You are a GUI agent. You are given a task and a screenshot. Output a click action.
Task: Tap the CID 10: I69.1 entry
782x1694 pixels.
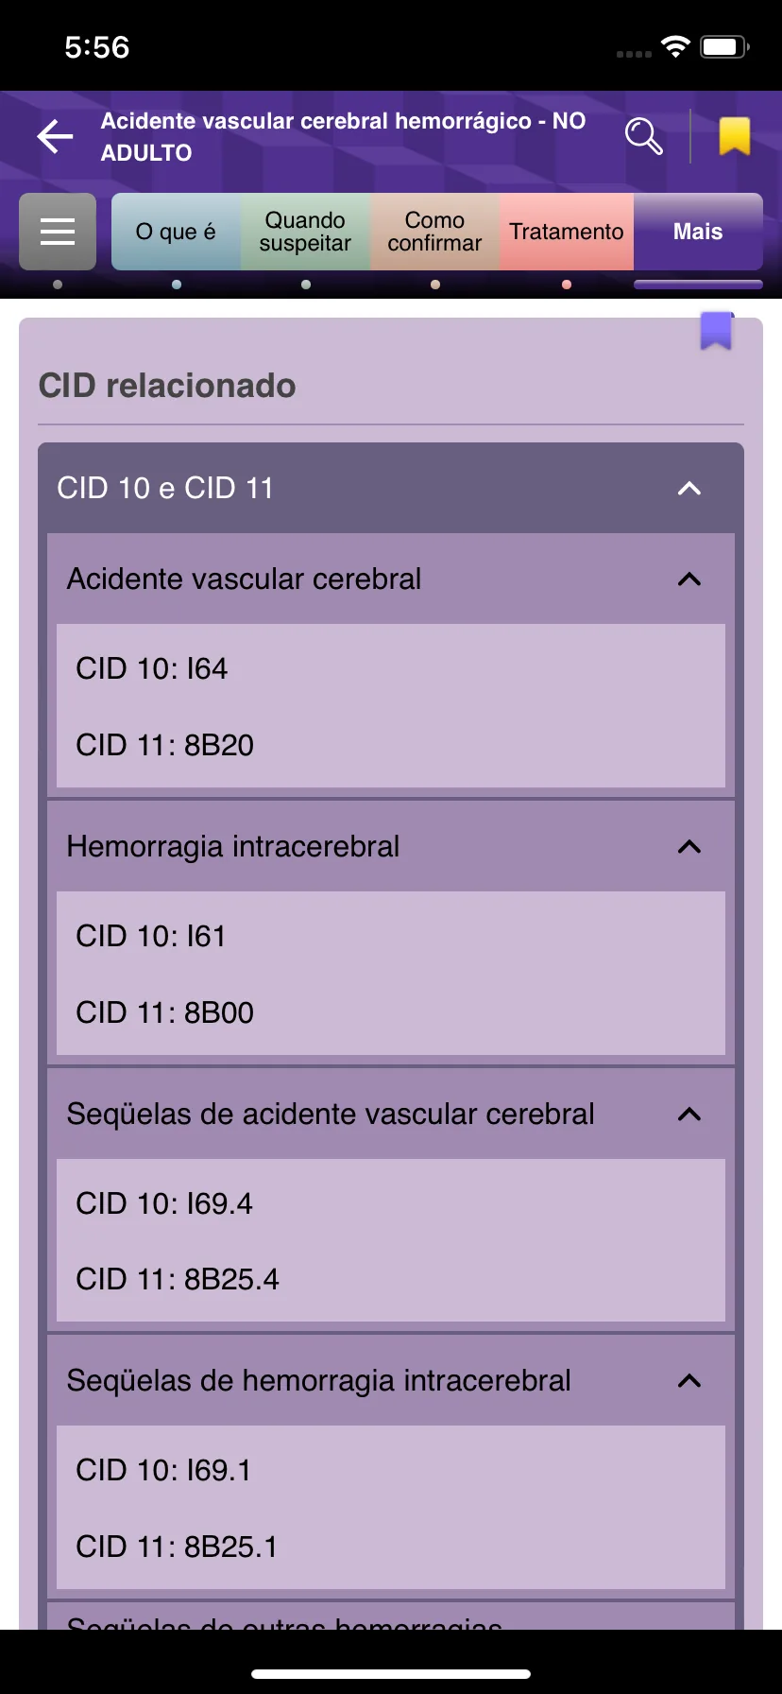163,1470
